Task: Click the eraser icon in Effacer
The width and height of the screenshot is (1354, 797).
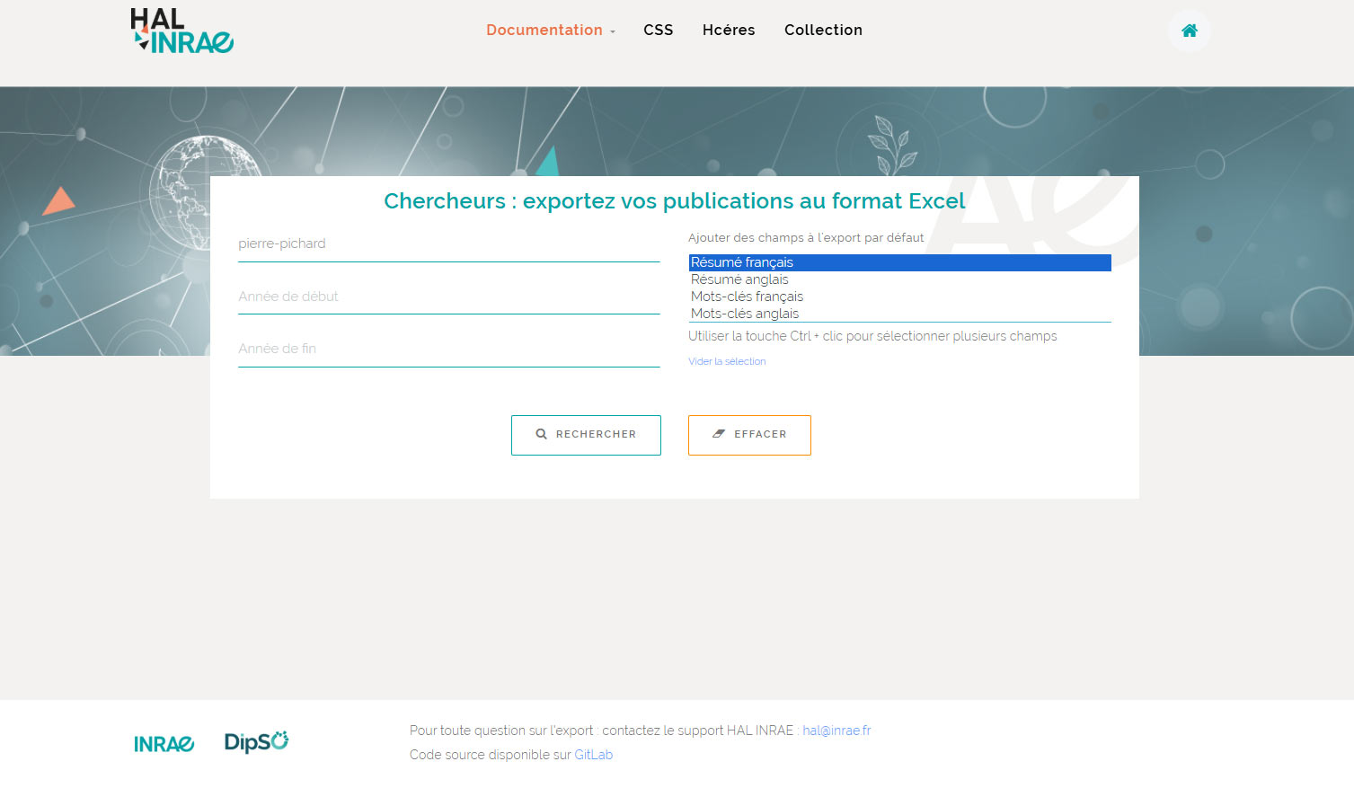Action: (719, 434)
